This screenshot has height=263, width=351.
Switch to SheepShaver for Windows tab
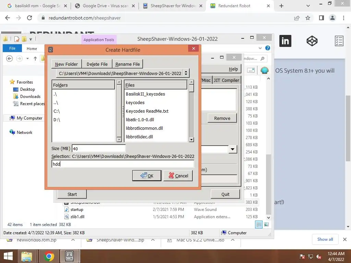(x=172, y=6)
